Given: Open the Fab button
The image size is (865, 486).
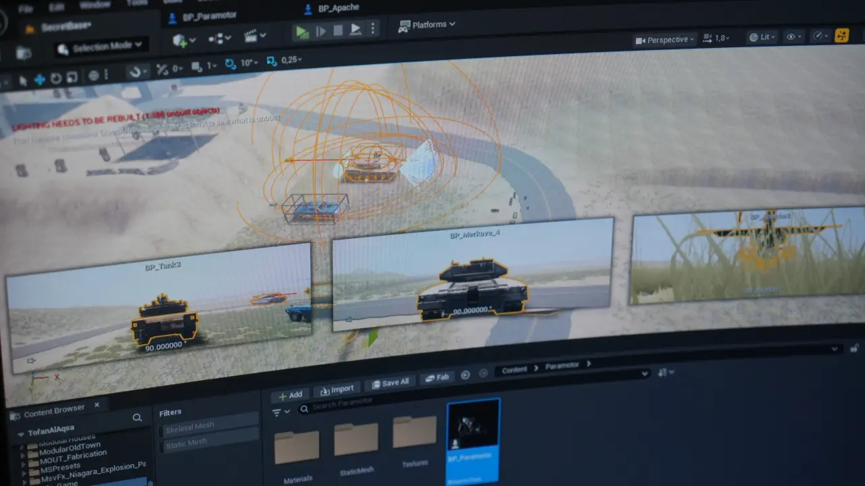Looking at the screenshot, I should (x=437, y=378).
